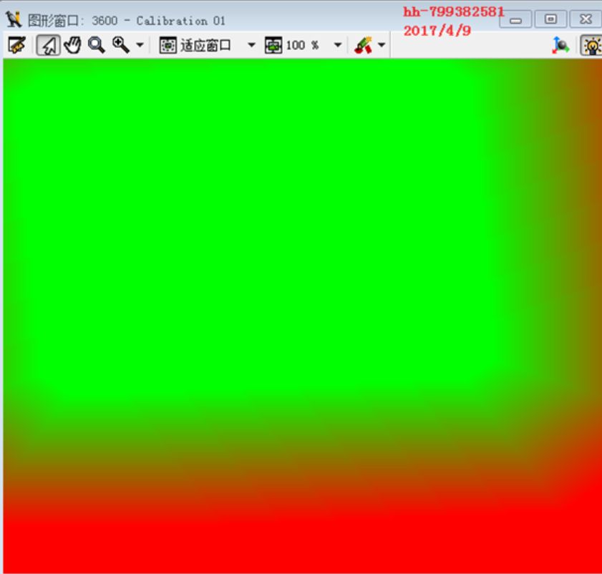Image resolution: width=602 pixels, height=574 pixels.
Task: Click the 适应窗口 label
Action: pos(205,45)
